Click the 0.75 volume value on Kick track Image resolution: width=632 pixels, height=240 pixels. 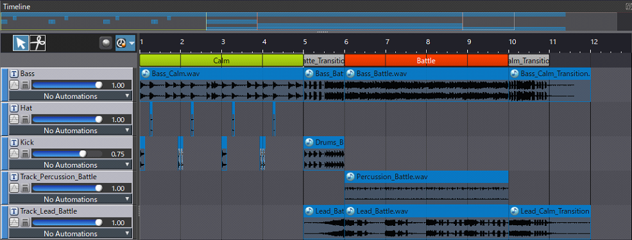(x=118, y=154)
